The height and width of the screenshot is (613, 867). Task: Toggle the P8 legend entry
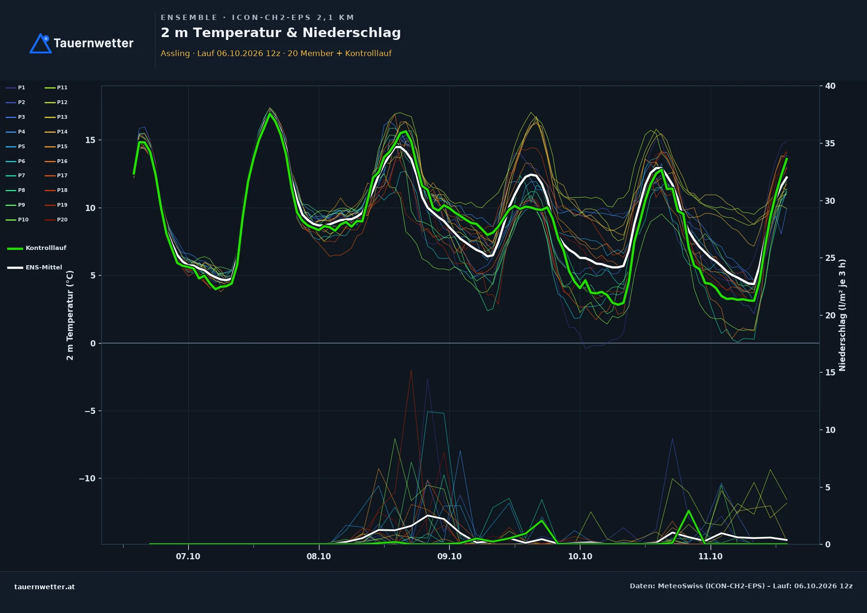point(15,190)
